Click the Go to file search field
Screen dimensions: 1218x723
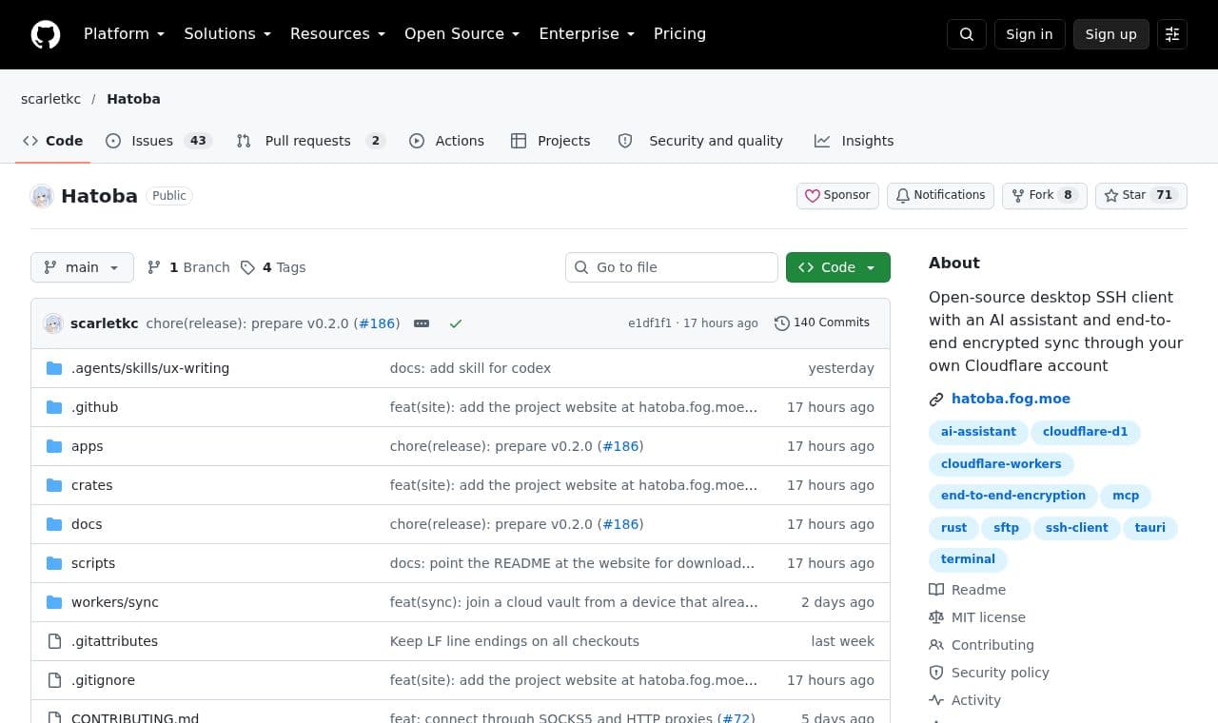coord(672,267)
